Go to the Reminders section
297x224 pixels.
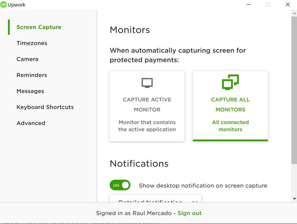coord(32,75)
